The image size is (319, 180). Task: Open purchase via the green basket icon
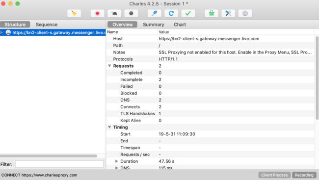click(212, 13)
